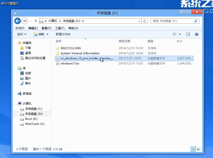Go up one folder level

(x=36, y=21)
